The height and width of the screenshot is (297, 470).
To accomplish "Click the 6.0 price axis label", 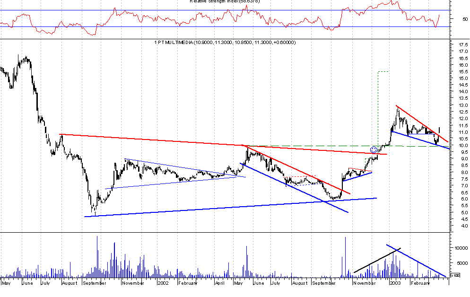I will click(x=465, y=199).
